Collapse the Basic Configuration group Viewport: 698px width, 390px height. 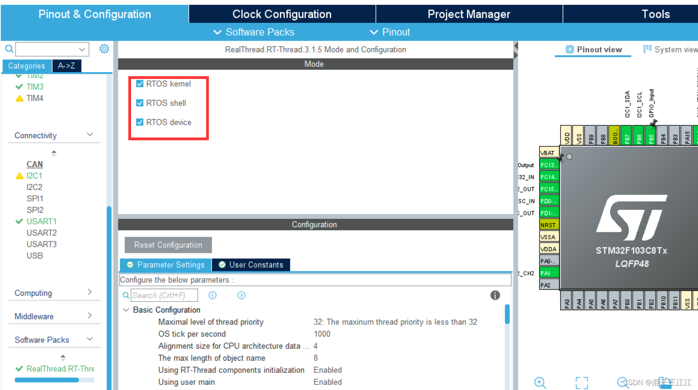pos(126,310)
